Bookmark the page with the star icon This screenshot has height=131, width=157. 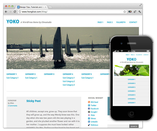(x=125, y=12)
